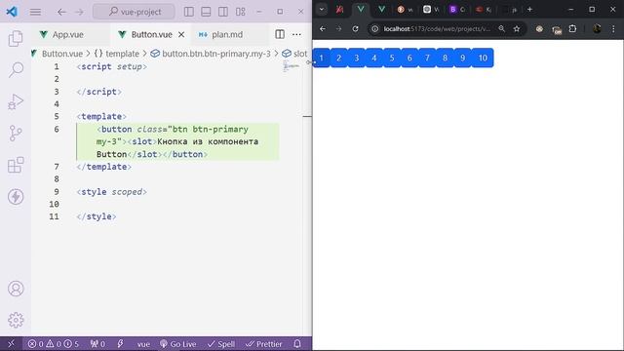Go forward in VS Code navigation
624x351 pixels.
(x=79, y=12)
